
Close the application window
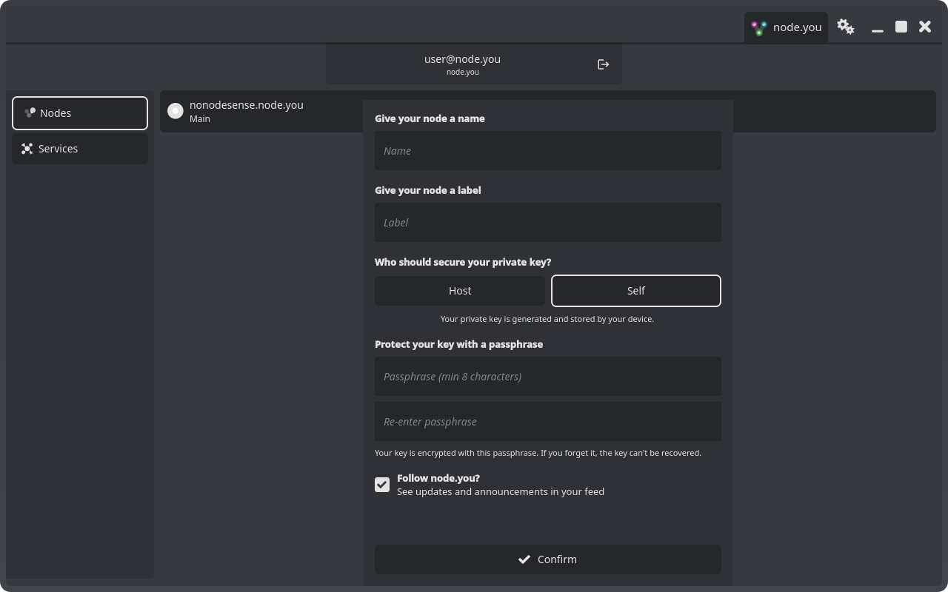coord(925,27)
